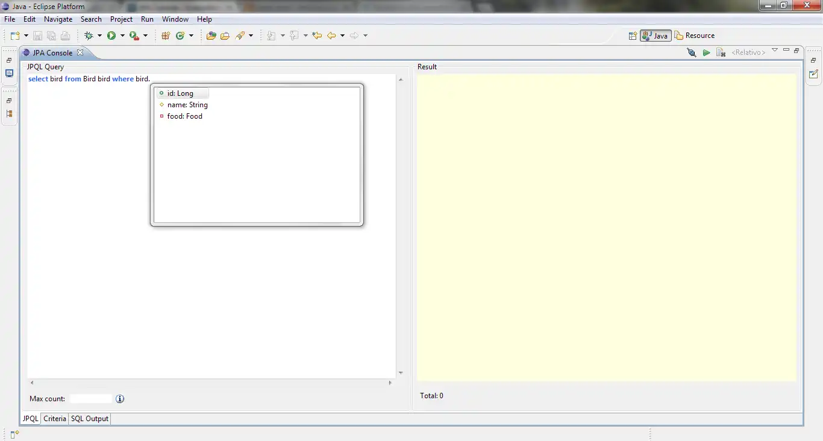
Task: Open the left sidebar blue view icon
Action: pyautogui.click(x=9, y=73)
